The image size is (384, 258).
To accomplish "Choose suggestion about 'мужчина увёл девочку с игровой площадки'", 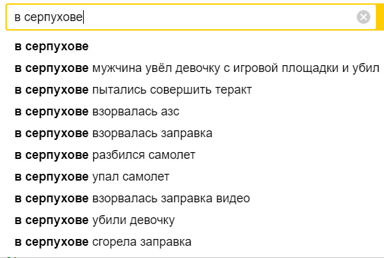I will coord(197,68).
